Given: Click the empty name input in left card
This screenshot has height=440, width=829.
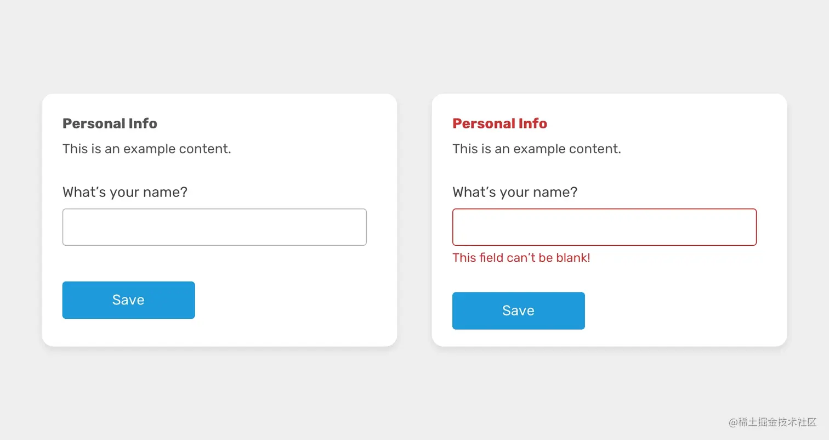Looking at the screenshot, I should 214,227.
